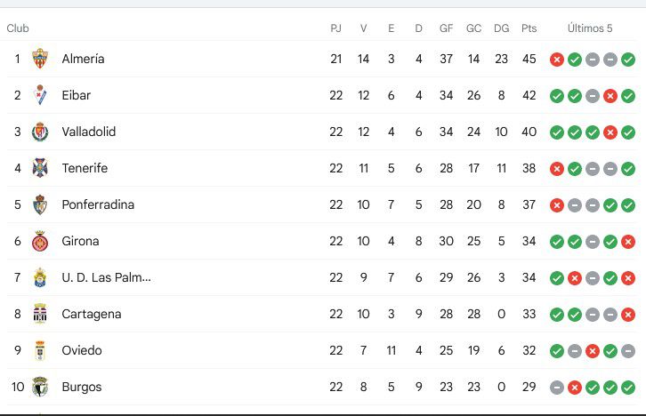The image size is (646, 416).
Task: Click the Últimos 5 column header
Action: click(x=590, y=28)
